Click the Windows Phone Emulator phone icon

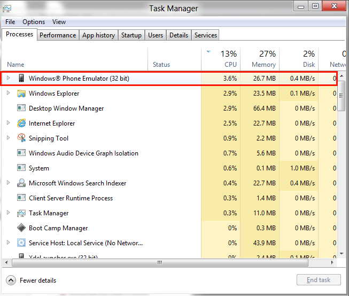click(21, 78)
